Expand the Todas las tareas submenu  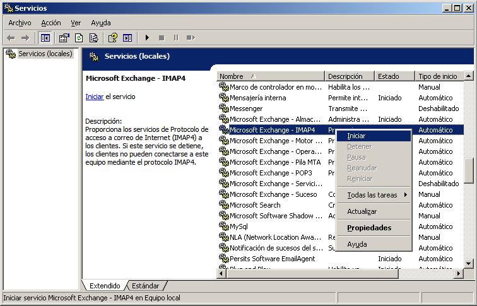pos(373,195)
